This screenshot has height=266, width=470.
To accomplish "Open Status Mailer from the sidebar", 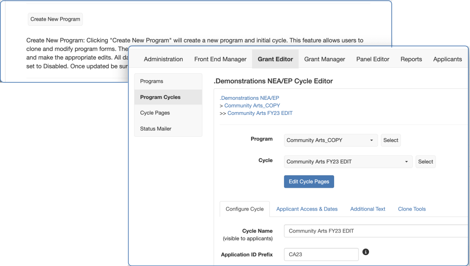I will [156, 129].
